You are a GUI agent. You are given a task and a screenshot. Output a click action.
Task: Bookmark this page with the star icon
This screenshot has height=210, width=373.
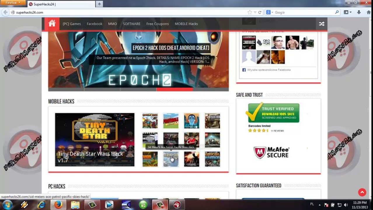pos(250,12)
